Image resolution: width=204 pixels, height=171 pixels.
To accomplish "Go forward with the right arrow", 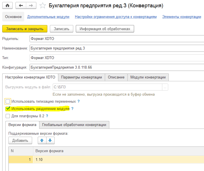I will click(31, 6).
